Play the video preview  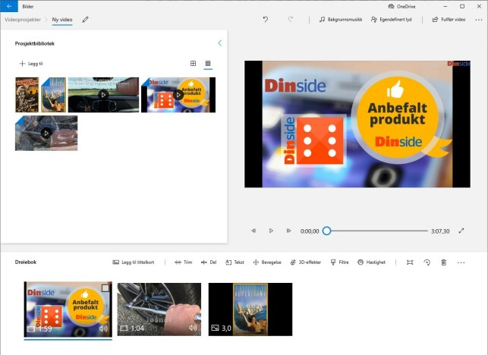coord(271,231)
